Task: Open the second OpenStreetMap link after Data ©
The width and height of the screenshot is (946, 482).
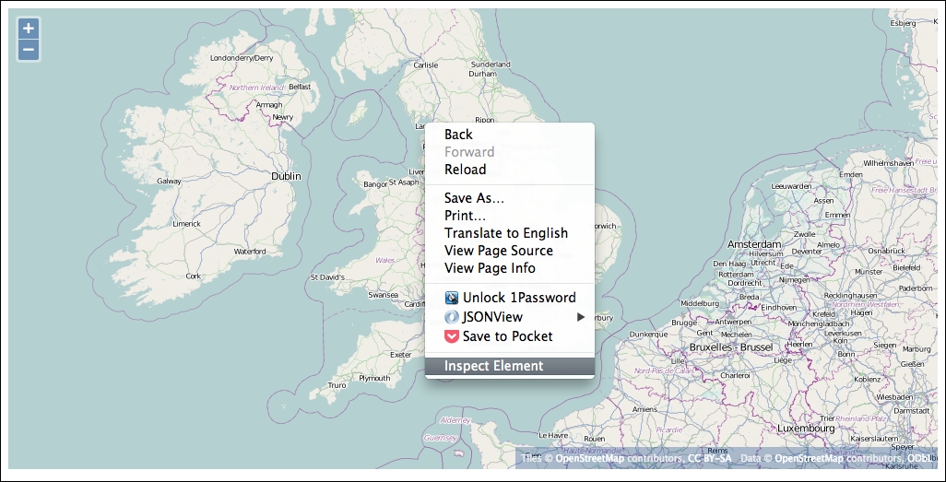Action: tap(809, 458)
